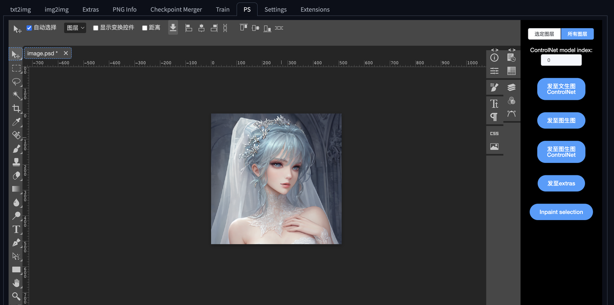
Task: Select the Magic Wand tool
Action: tap(16, 95)
